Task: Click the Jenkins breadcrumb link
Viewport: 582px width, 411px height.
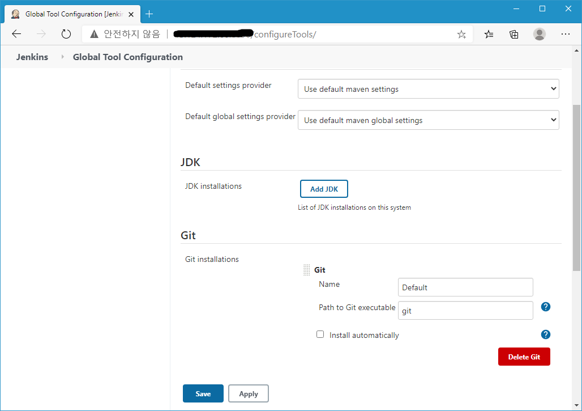Action: point(32,57)
